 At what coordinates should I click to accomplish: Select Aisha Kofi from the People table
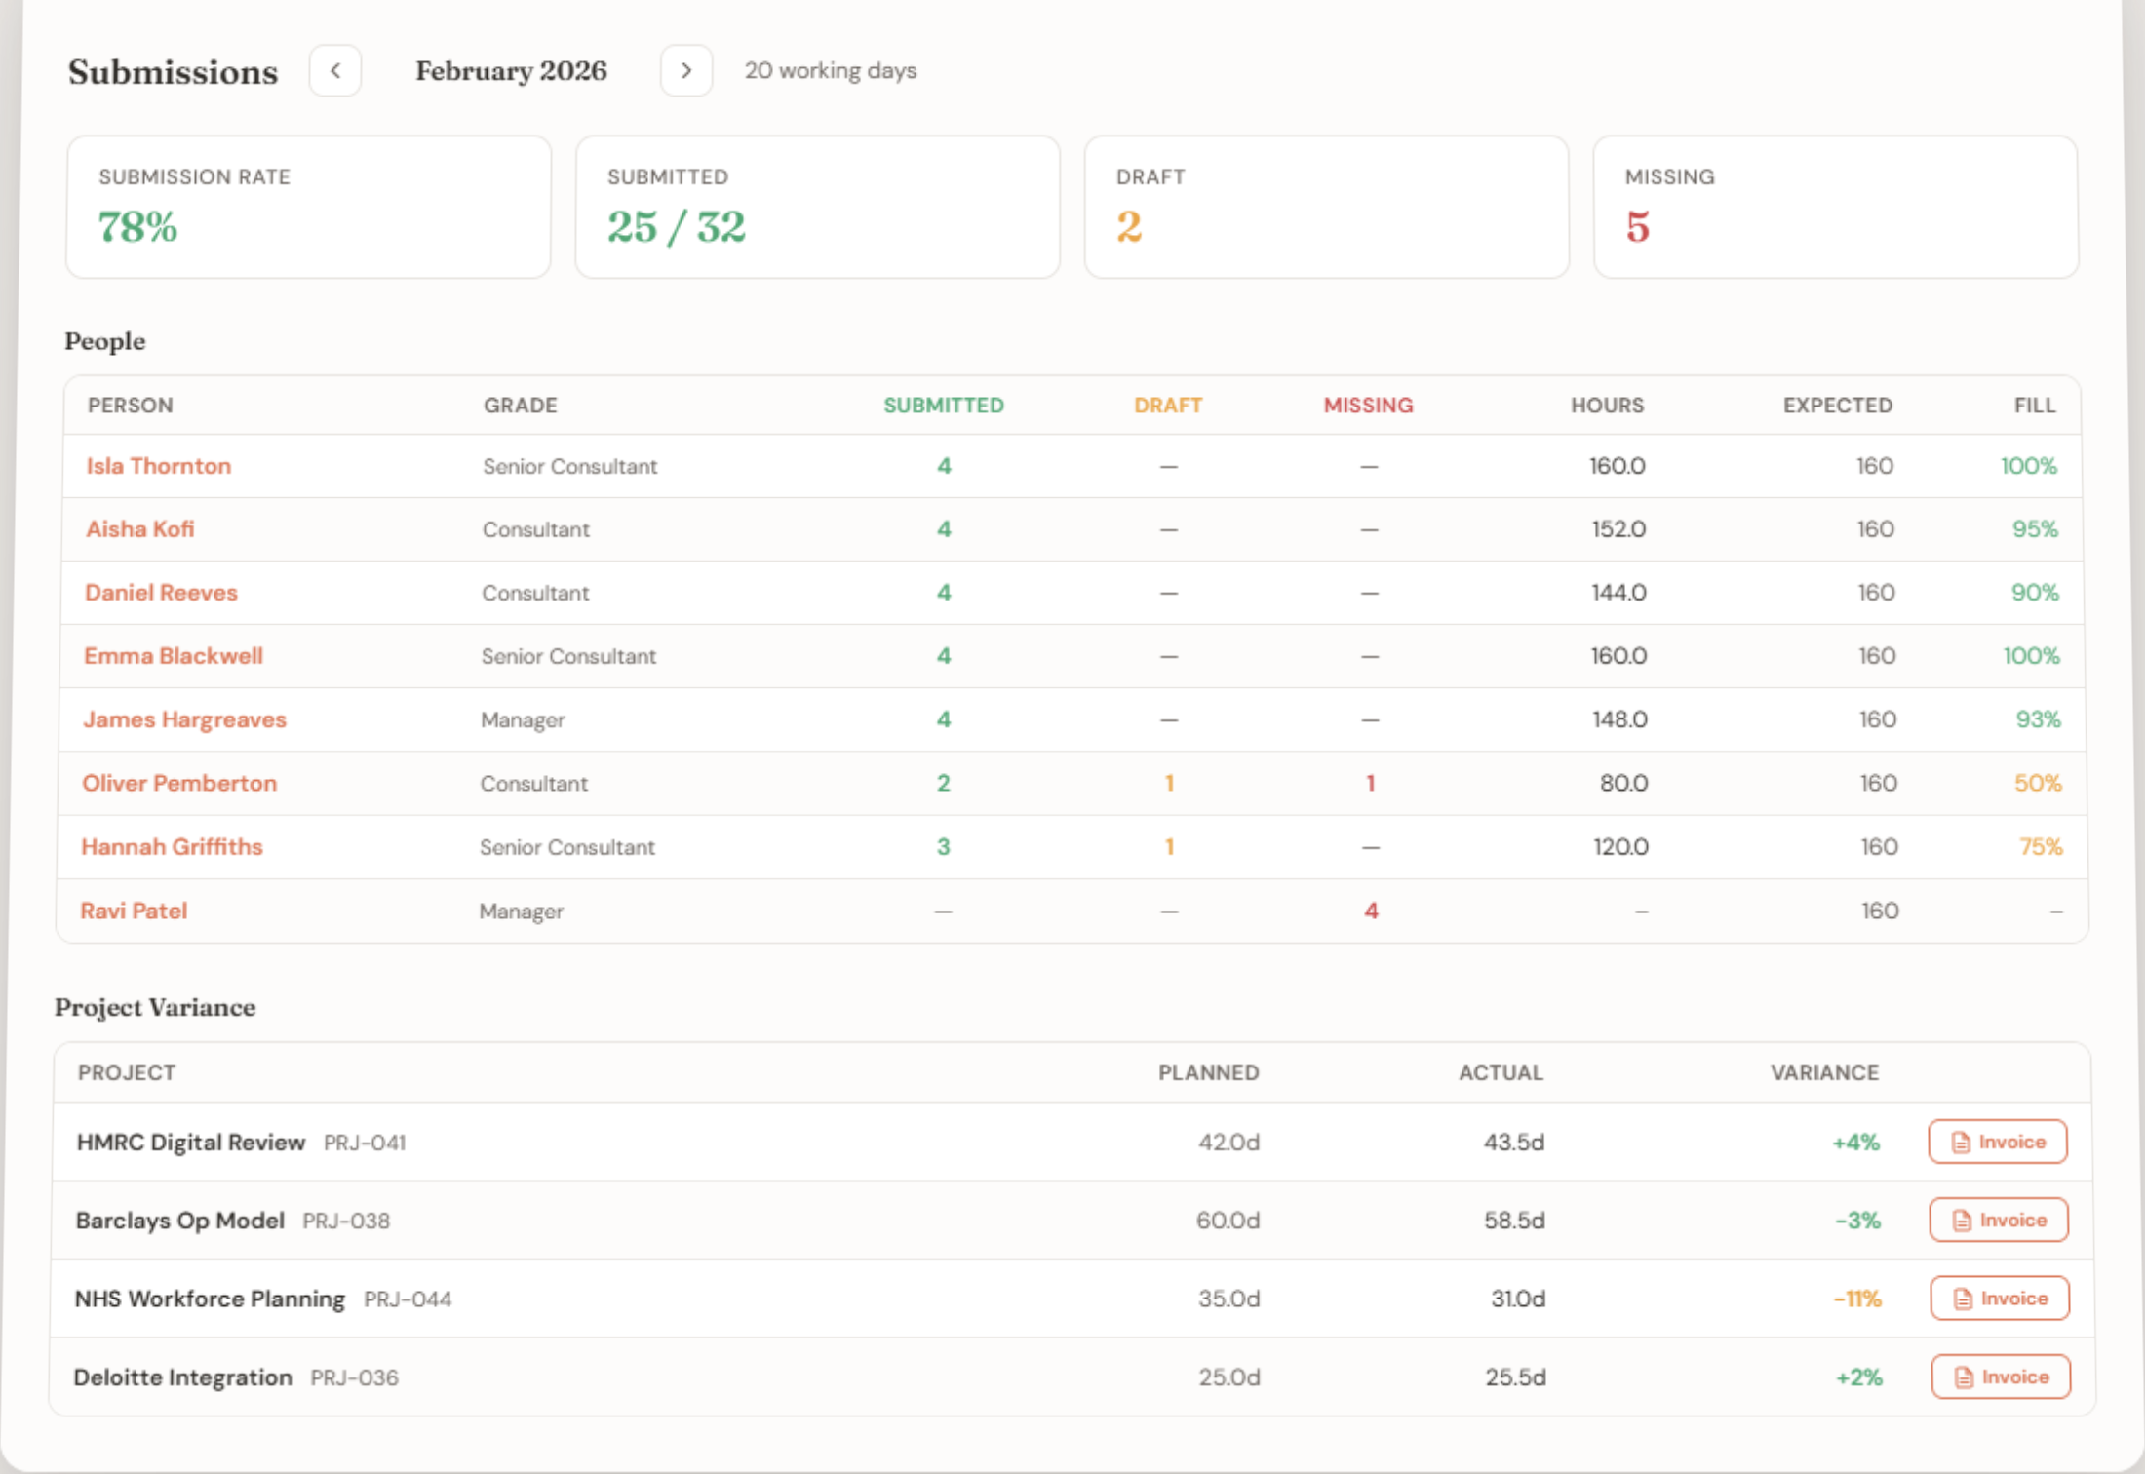pos(139,529)
